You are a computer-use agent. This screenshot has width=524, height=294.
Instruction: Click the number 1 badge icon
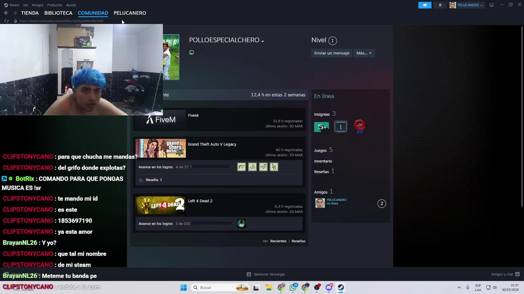click(x=340, y=127)
